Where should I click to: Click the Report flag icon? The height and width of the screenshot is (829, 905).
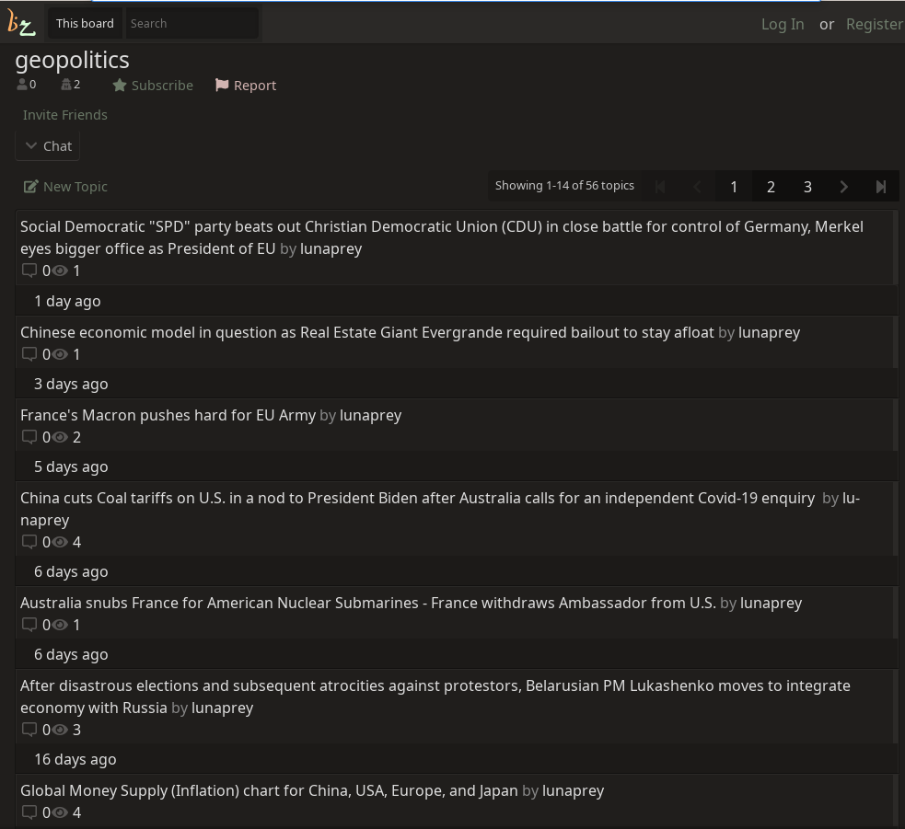222,86
